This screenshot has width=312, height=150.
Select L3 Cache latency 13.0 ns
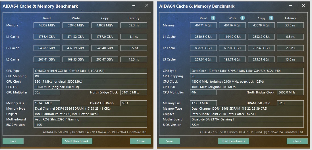coord(290,59)
